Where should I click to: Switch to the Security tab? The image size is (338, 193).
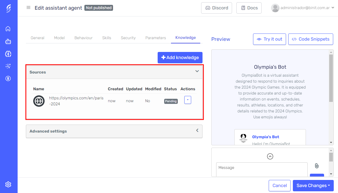(x=128, y=38)
